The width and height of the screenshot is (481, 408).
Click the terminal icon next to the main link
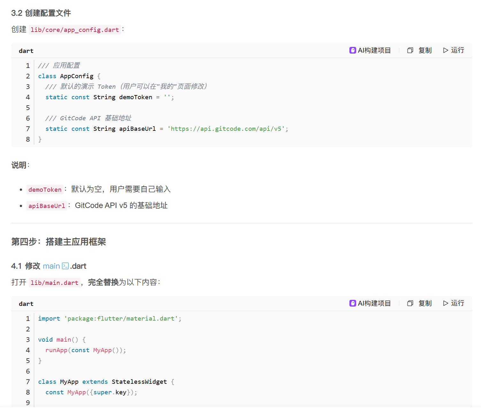[x=65, y=266]
